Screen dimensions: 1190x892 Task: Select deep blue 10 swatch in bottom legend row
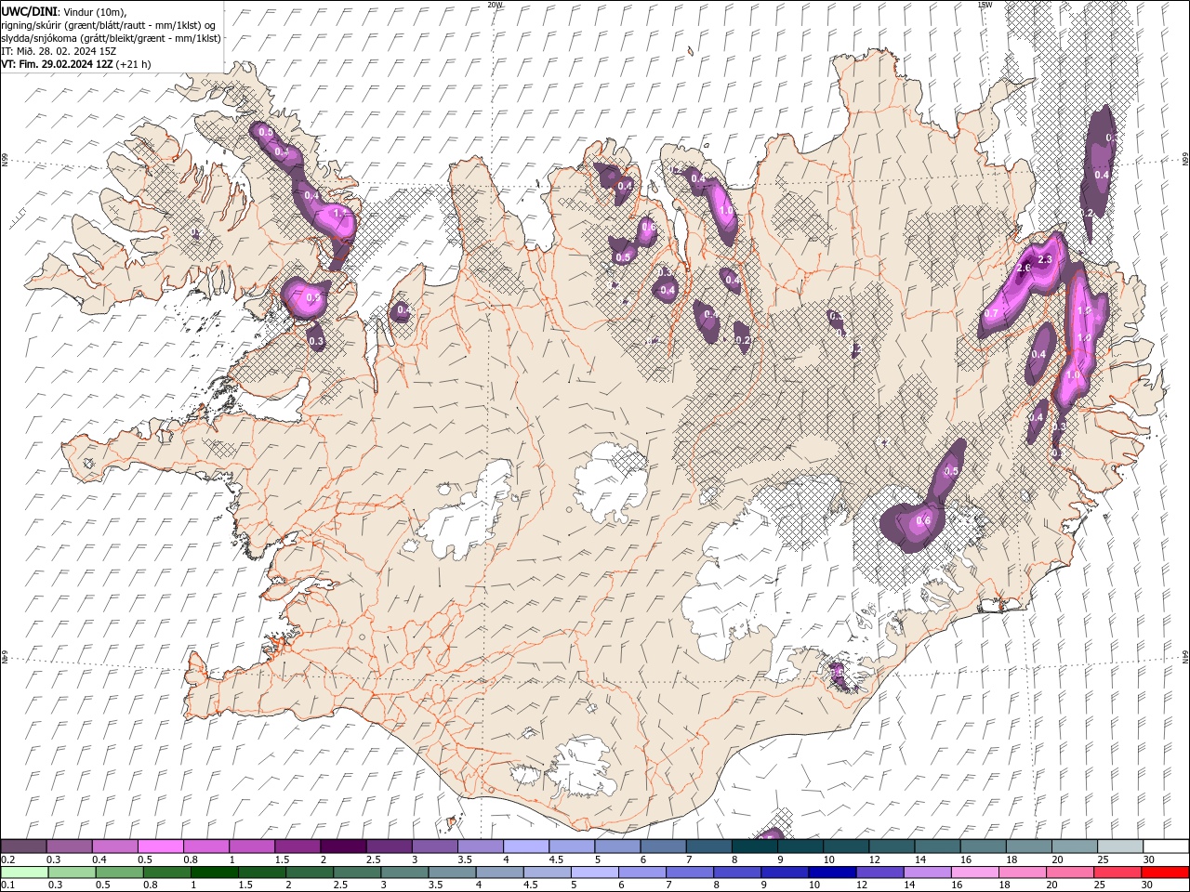click(831, 872)
